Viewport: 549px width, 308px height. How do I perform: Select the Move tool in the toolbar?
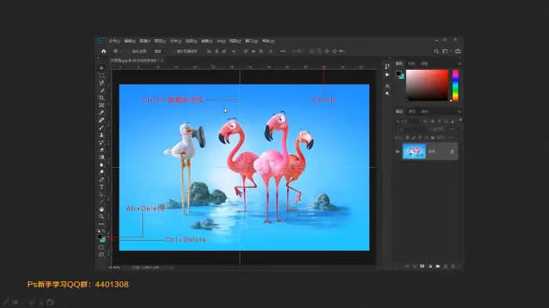click(101, 68)
